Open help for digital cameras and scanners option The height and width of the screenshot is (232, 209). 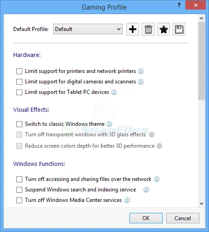point(141,82)
